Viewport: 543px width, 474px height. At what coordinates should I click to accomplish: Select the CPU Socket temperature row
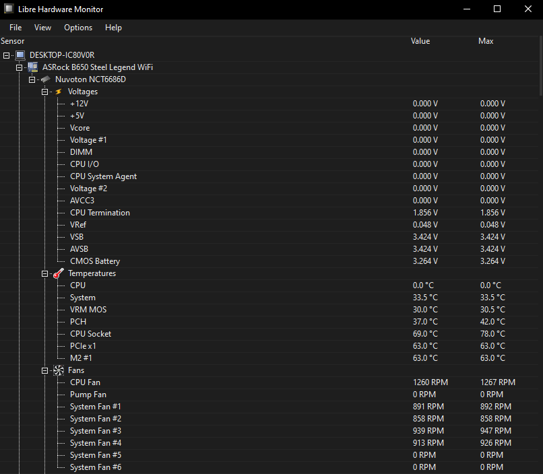[90, 334]
